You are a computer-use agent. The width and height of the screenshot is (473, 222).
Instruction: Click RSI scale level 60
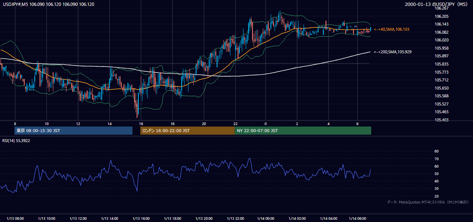pos(436,166)
